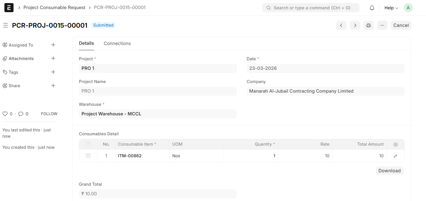Expand the Help dropdown menu
Viewport: 426px width, 201px height.
tap(391, 8)
